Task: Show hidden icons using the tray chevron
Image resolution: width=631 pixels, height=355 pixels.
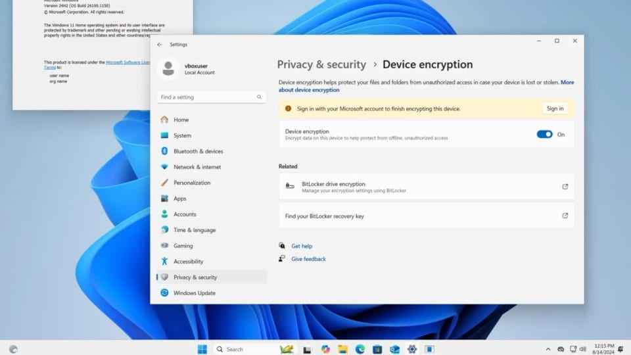Action: [x=548, y=349]
